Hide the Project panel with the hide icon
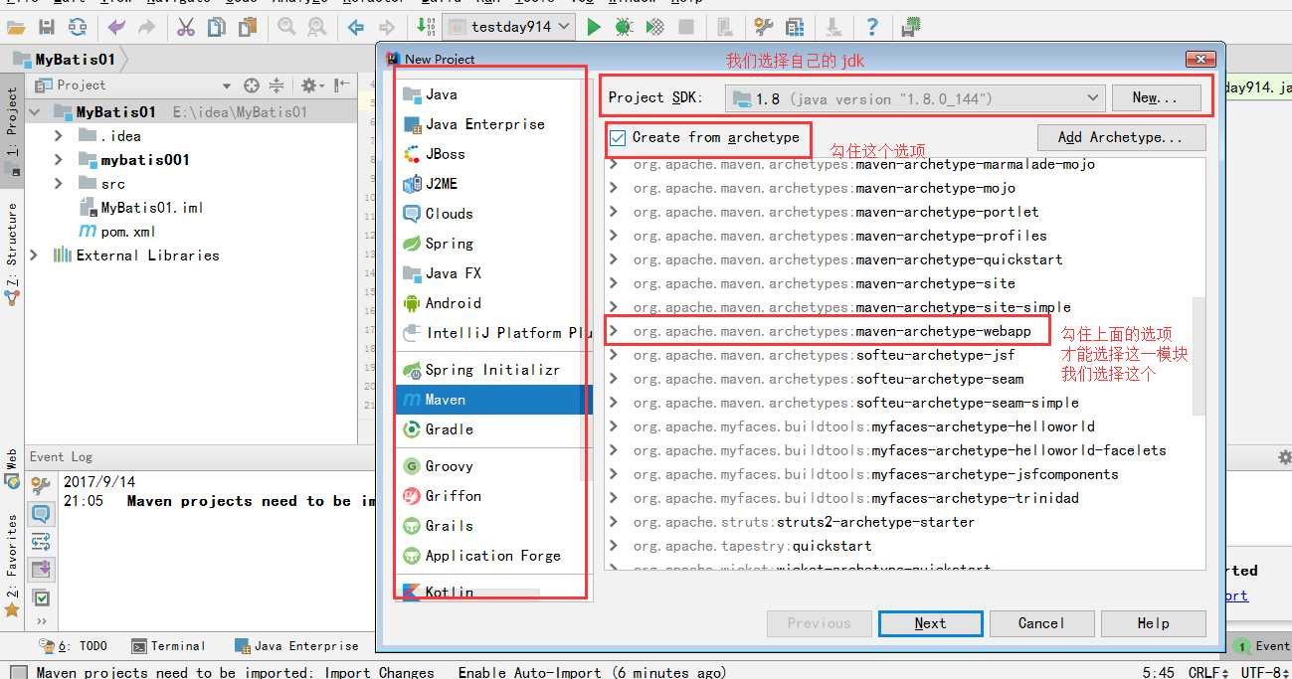The height and width of the screenshot is (679, 1292). click(x=342, y=85)
